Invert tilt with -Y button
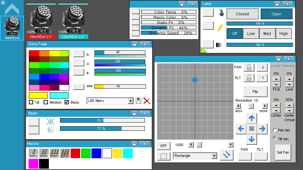The image size is (303, 170). click(x=262, y=78)
